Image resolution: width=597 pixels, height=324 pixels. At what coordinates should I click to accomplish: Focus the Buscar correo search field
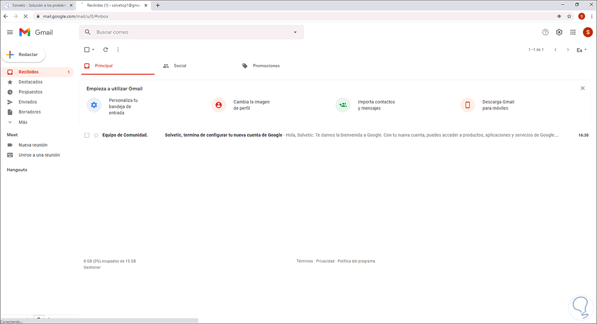[x=192, y=32]
